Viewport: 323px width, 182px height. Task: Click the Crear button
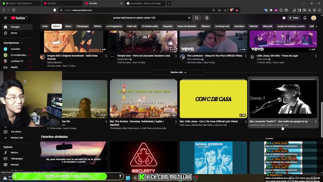click(293, 18)
